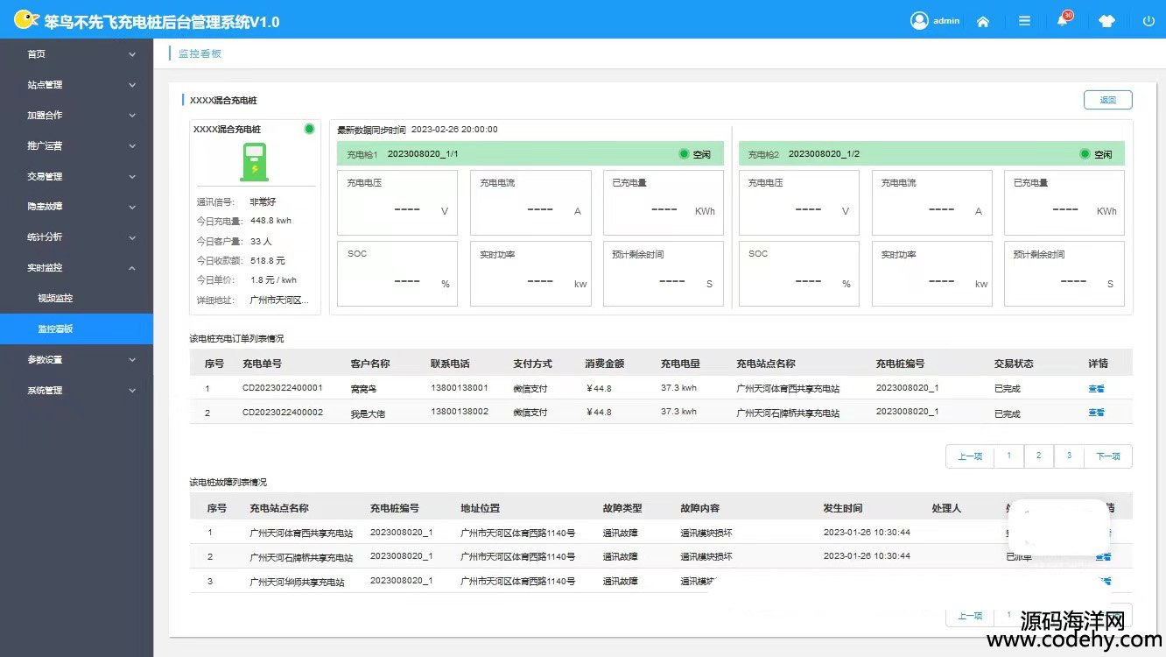1166x657 pixels.
Task: Expand 交易管理 sidebar section
Action: tap(76, 176)
